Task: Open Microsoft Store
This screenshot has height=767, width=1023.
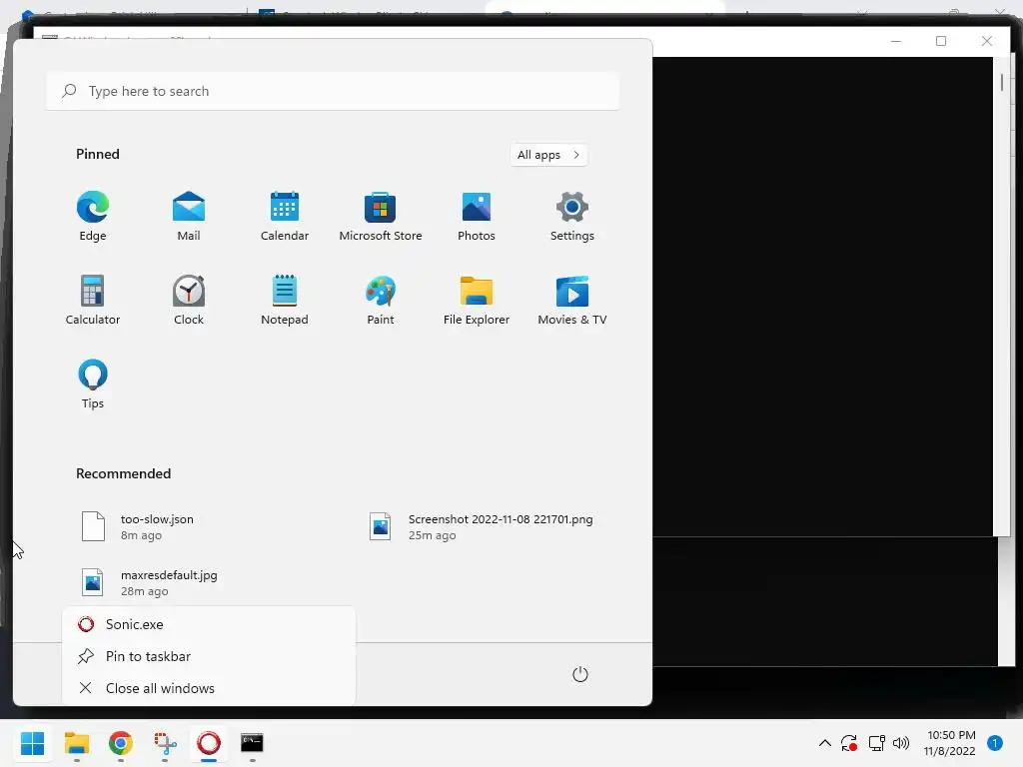Action: point(381,216)
